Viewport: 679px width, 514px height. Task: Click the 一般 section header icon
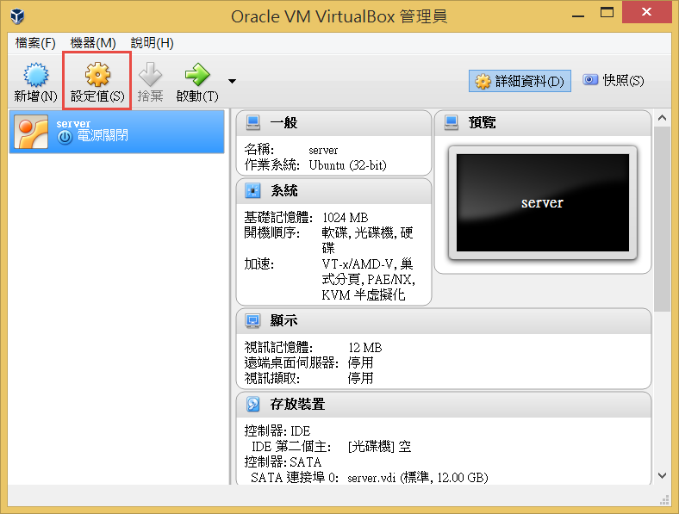(x=252, y=122)
